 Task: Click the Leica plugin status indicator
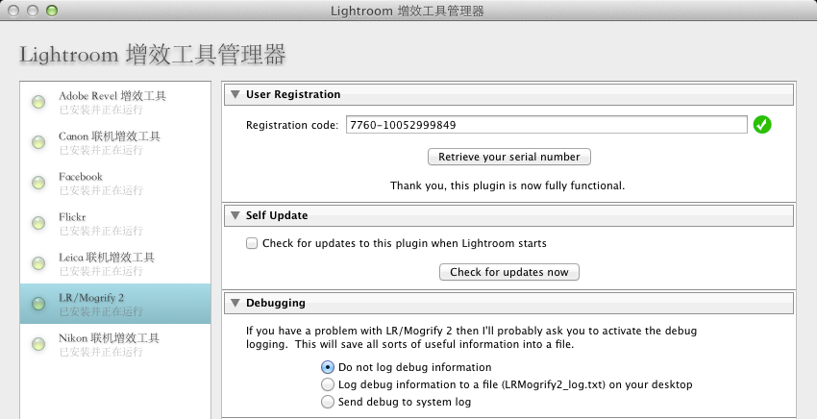pos(38,263)
